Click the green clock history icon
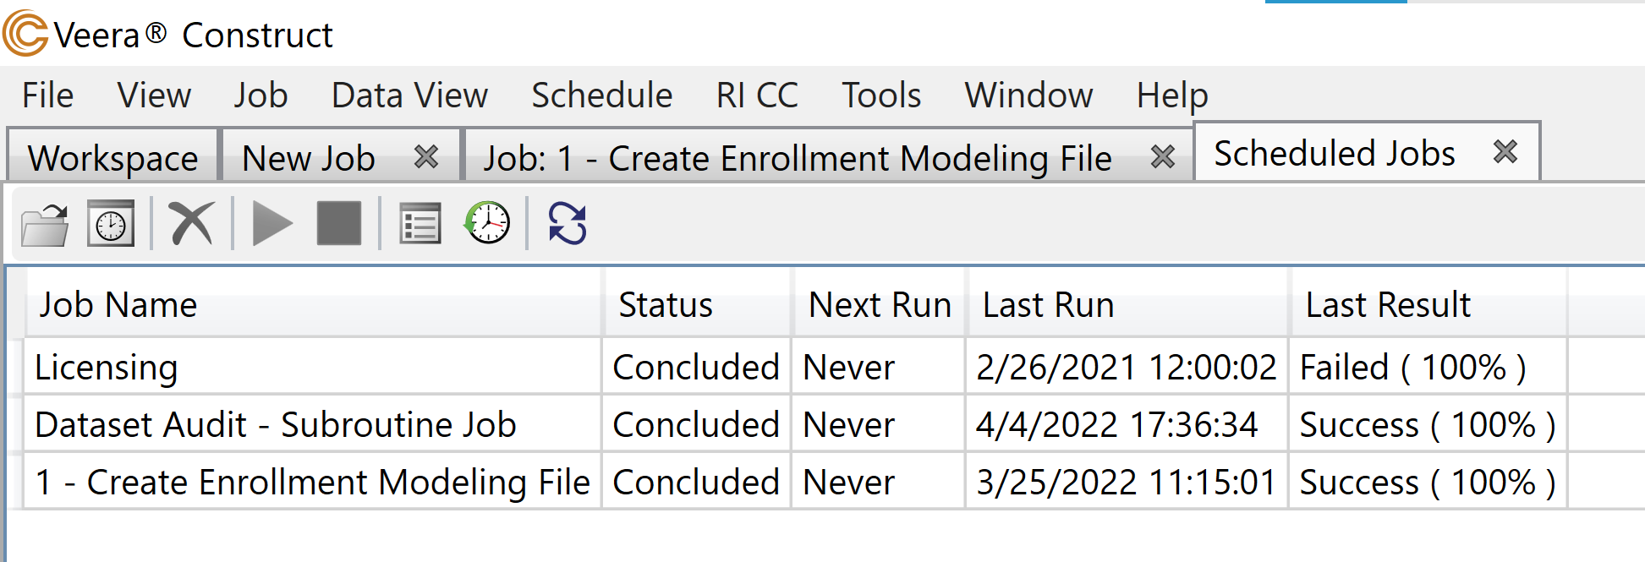The image size is (1645, 562). (x=487, y=223)
